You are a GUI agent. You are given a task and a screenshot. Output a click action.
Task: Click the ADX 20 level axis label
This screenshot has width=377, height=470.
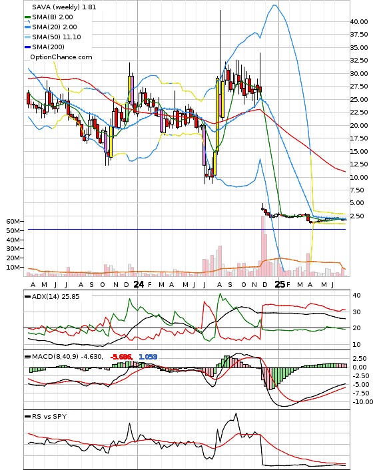click(356, 328)
